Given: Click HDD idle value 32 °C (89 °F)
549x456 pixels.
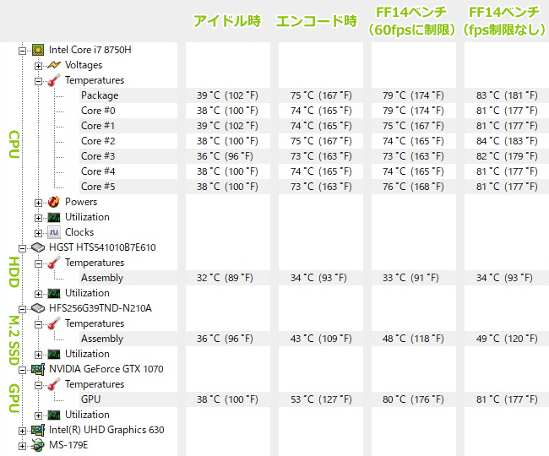Looking at the screenshot, I should [x=225, y=278].
